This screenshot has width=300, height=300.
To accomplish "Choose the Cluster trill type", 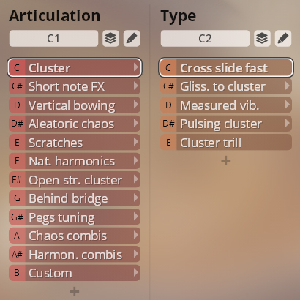I will pyautogui.click(x=226, y=142).
